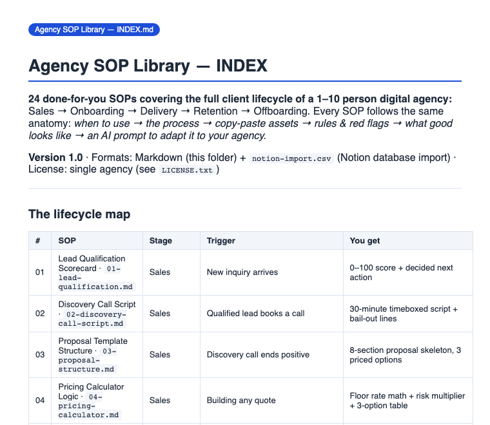The width and height of the screenshot is (490, 425).
Task: Click the 'LICENSE.txt' code label
Action: pyautogui.click(x=187, y=170)
